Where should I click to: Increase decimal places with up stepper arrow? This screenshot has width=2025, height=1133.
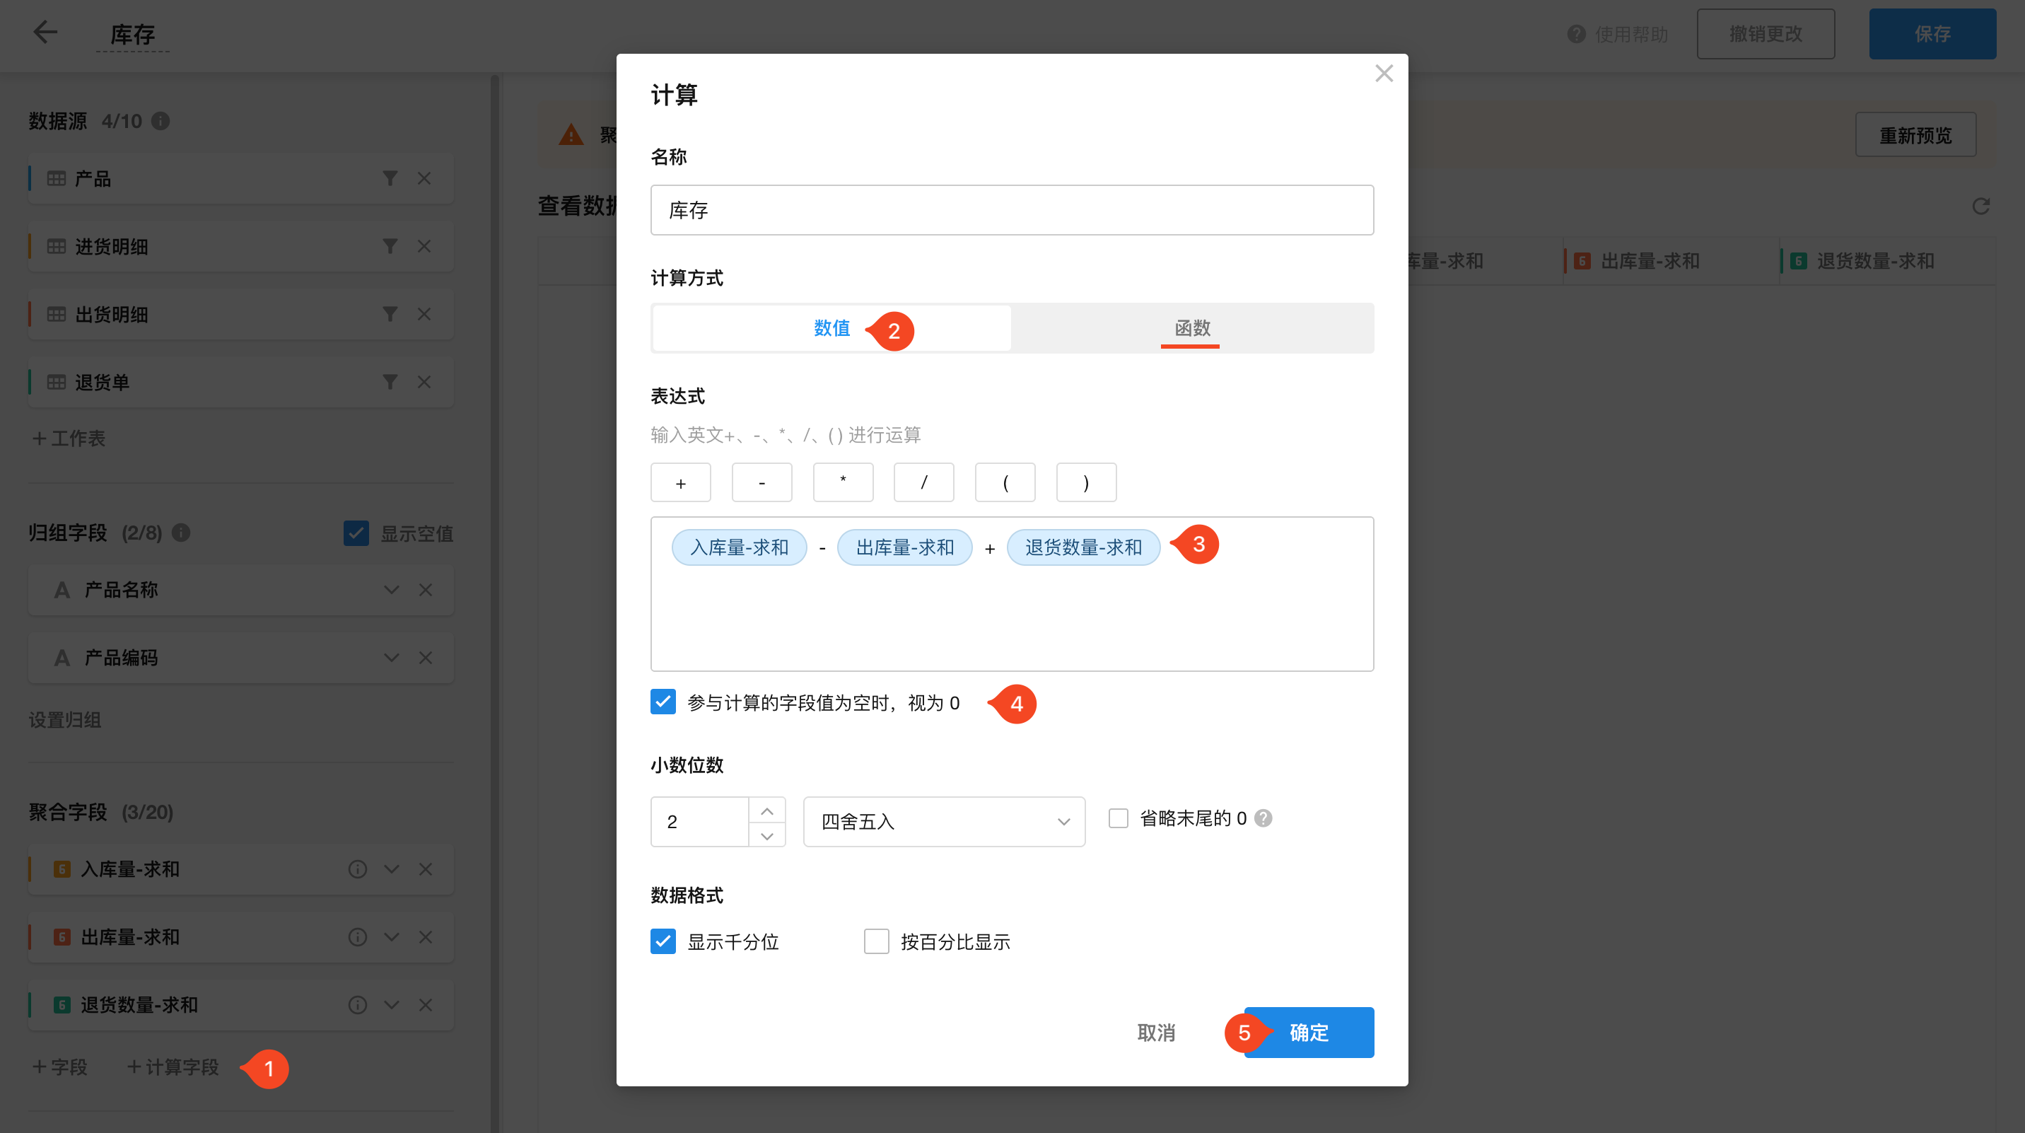(767, 810)
